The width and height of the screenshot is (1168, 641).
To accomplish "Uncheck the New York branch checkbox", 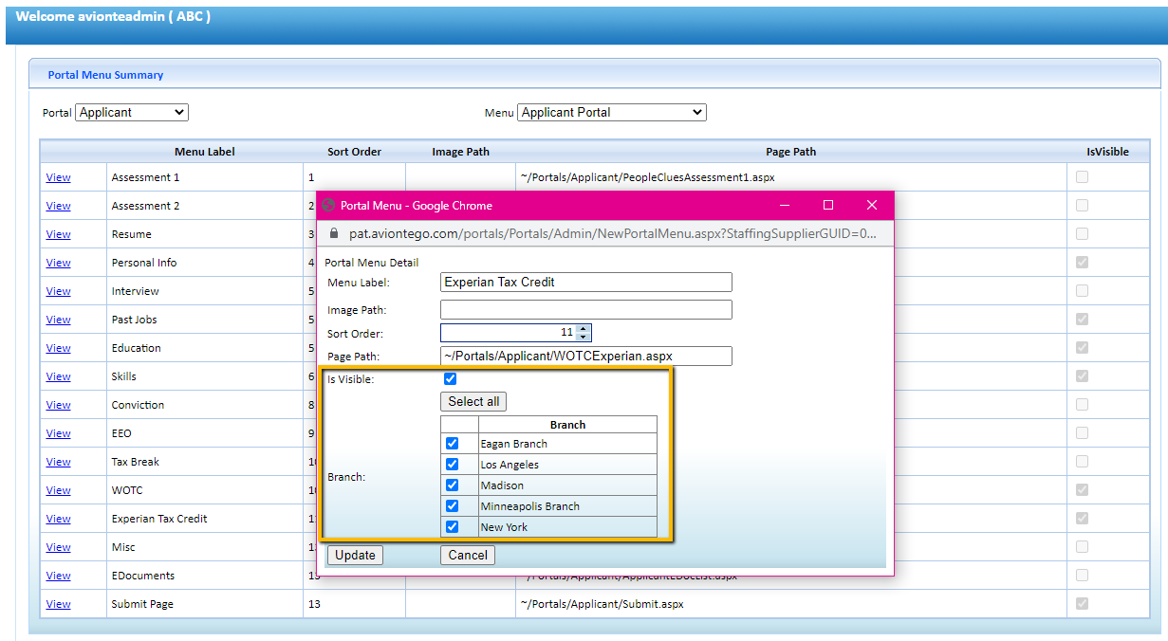I will tap(453, 527).
